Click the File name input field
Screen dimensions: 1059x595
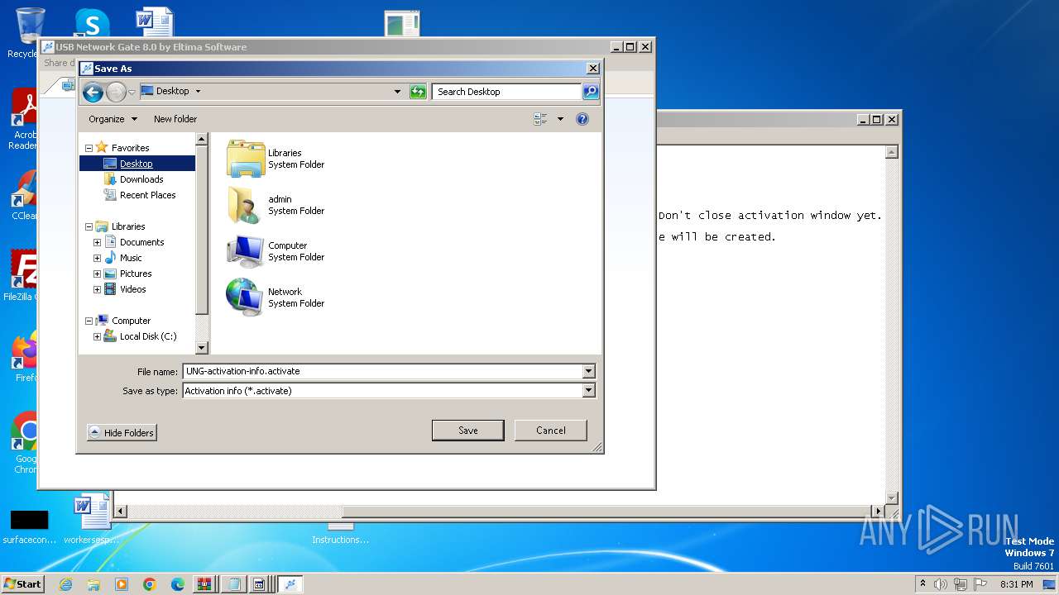382,371
